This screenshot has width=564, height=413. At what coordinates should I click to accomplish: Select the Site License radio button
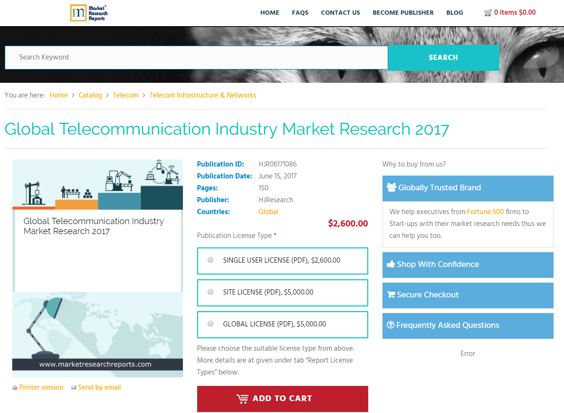(x=210, y=292)
